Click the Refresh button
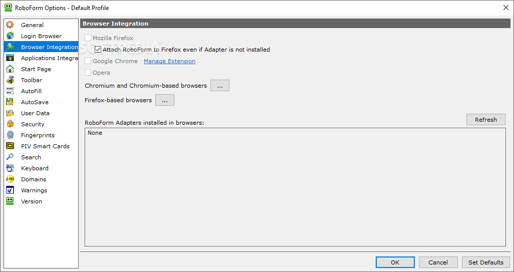The image size is (514, 272). coord(486,120)
